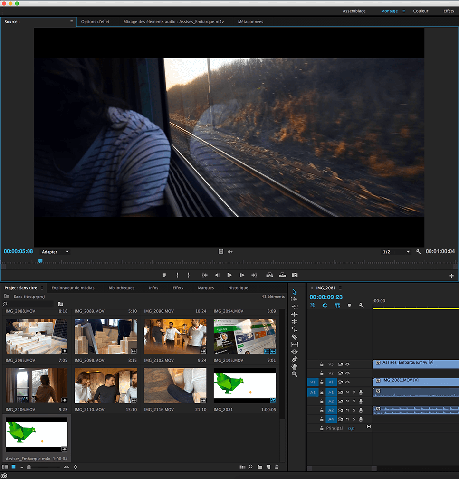
Task: Play the Source monitor clip
Action: (229, 275)
